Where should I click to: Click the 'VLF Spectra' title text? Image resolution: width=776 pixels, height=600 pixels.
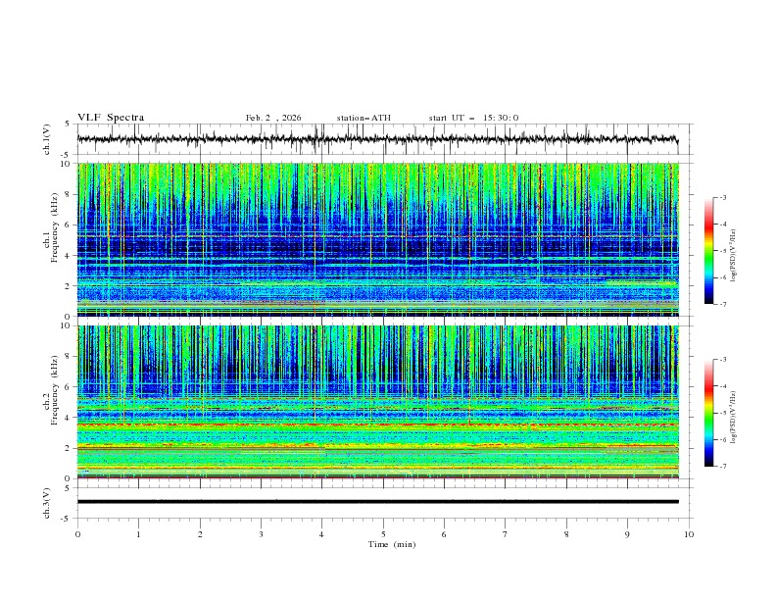tap(111, 118)
